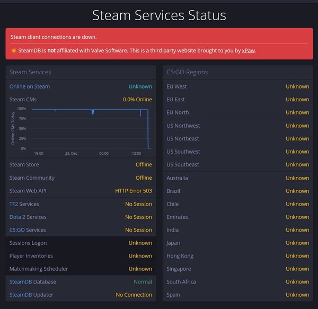This screenshot has width=318, height=309.
Task: Click the "No Connection" SteamDB Updater status
Action: 134,295
